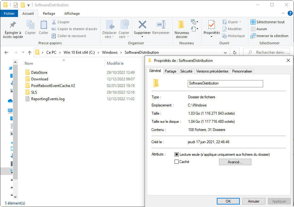Click Sélectionner tout
Screen dimensions: 294x207
[x=268, y=22]
